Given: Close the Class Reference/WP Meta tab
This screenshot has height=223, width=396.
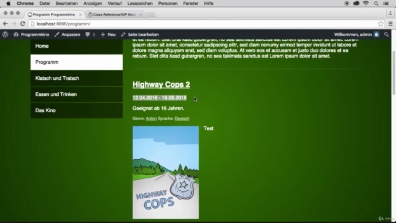Looking at the screenshot, I should tap(140, 14).
